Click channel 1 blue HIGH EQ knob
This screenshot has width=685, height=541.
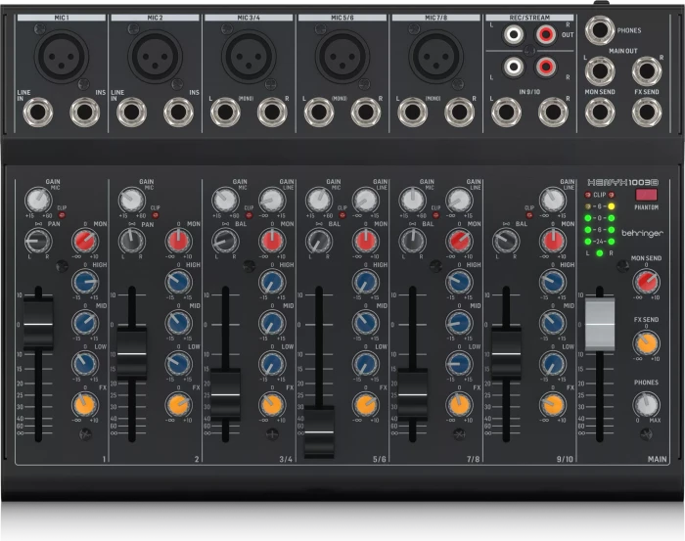click(85, 282)
